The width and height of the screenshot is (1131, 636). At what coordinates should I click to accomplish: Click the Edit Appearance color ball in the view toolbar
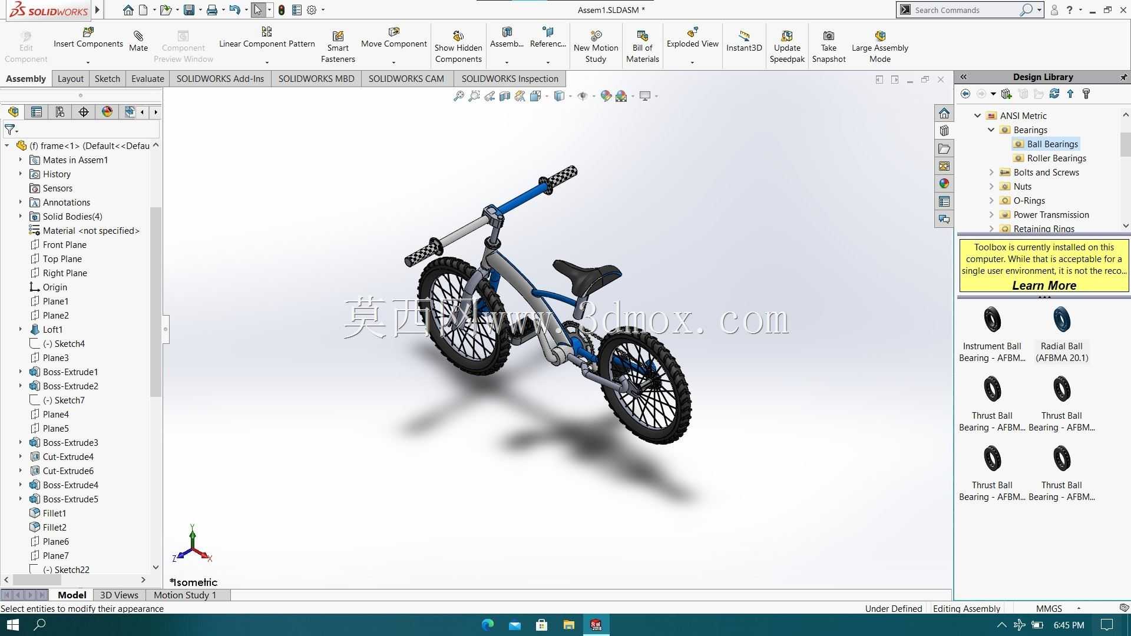pos(606,96)
